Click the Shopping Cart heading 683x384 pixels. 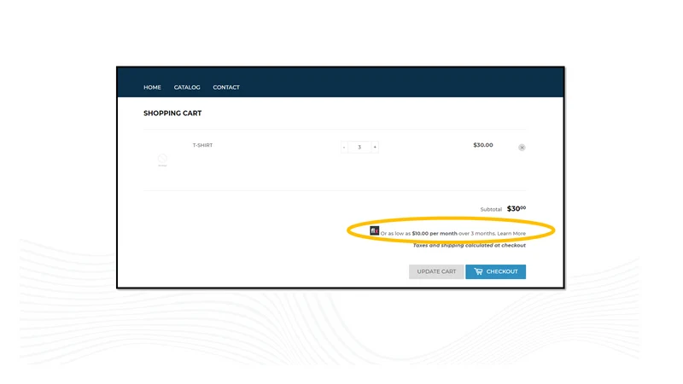(x=172, y=113)
